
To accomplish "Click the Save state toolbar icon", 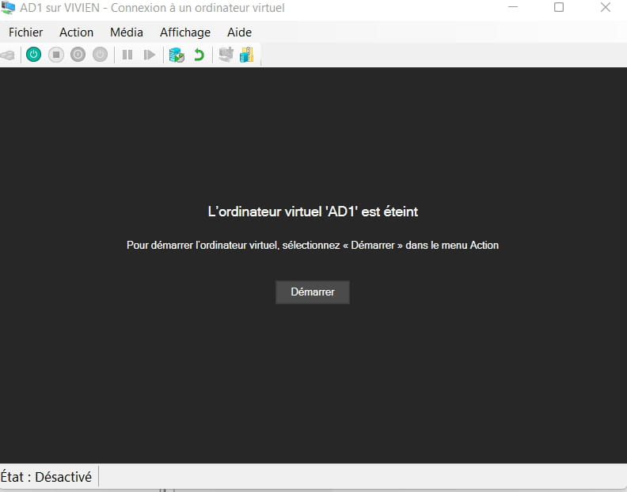I will pos(100,55).
